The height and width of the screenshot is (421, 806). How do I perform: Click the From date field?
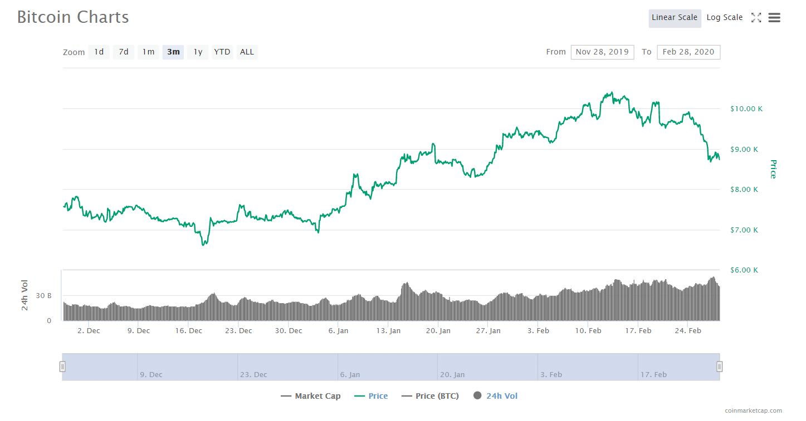tap(602, 52)
